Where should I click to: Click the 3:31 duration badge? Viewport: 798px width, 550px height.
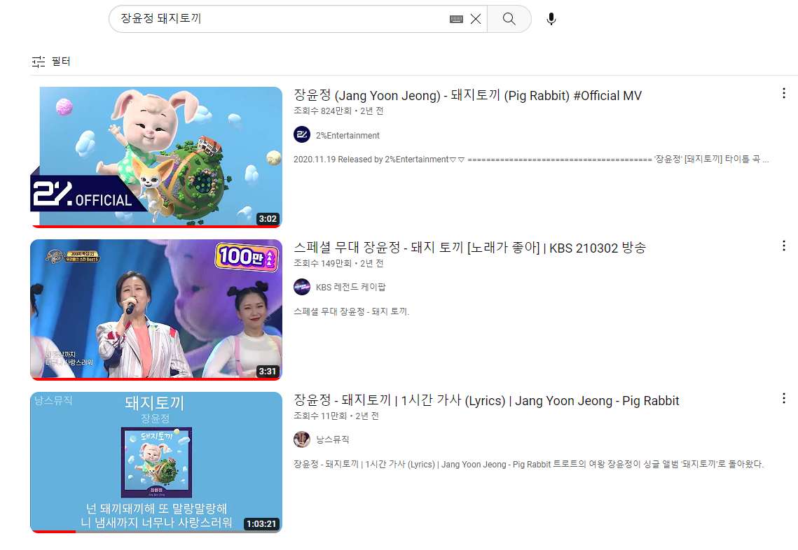[268, 371]
